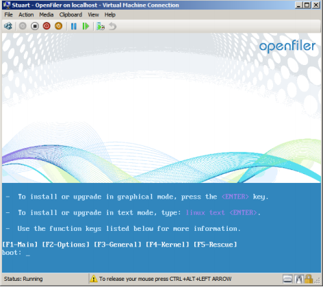Screen dimensions: 323x287
Task: Shut down the VM with red button
Action: (47, 26)
